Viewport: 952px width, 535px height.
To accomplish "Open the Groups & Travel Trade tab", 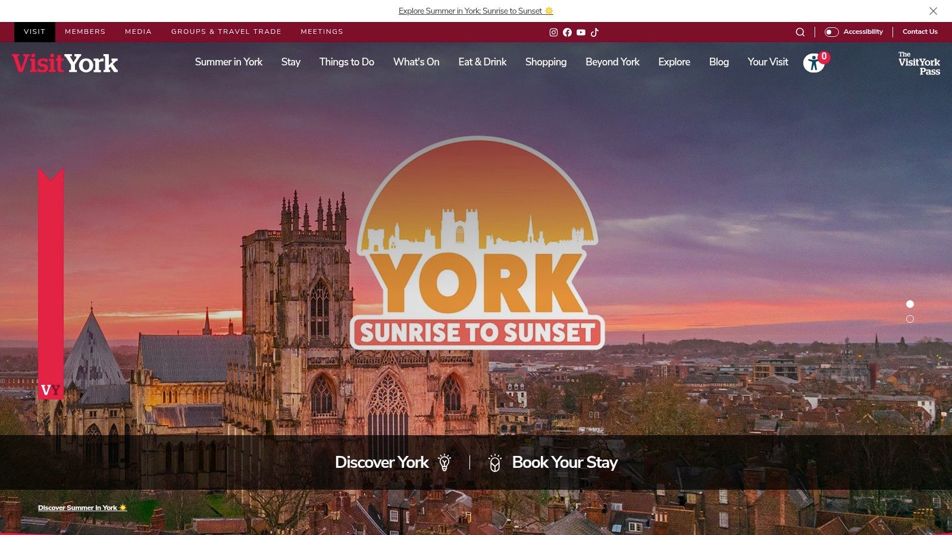I will [x=226, y=32].
